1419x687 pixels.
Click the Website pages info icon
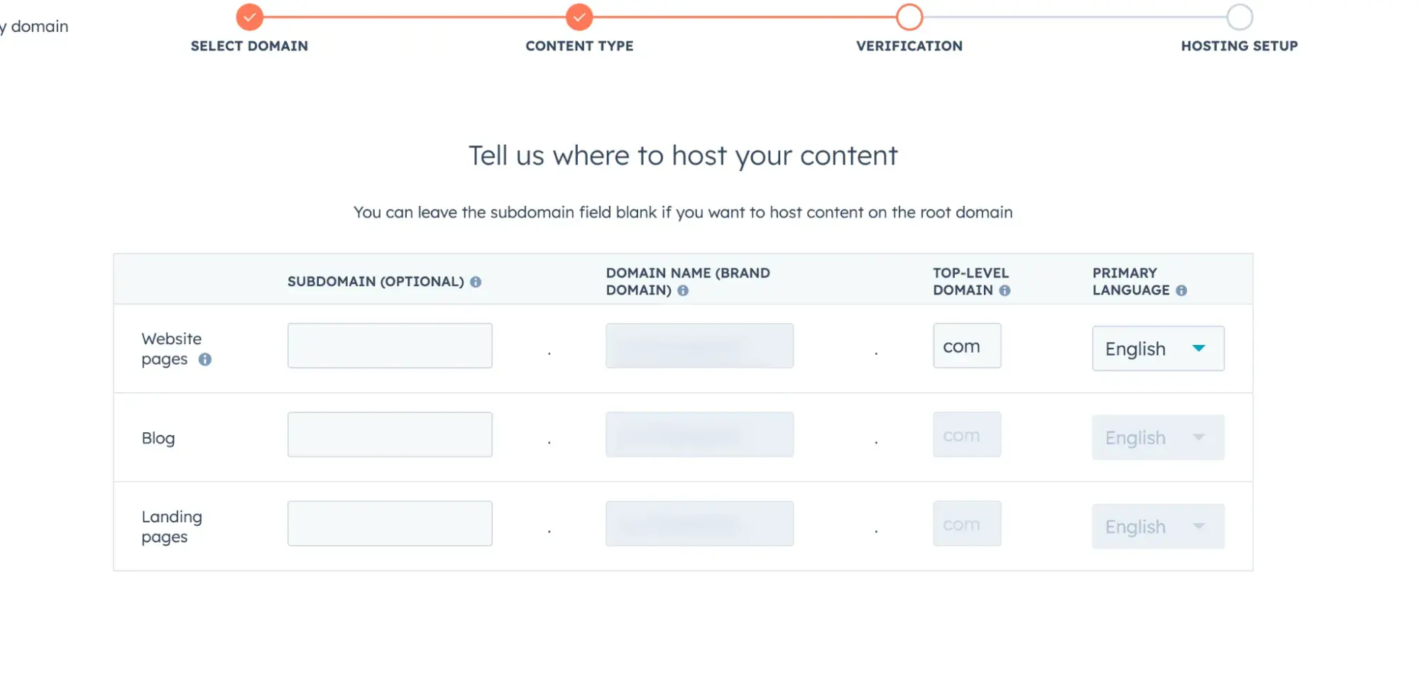pos(205,359)
